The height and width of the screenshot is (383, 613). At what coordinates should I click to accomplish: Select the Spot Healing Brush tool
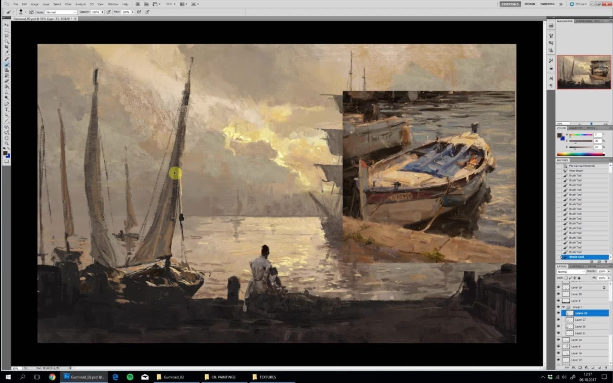click(6, 59)
